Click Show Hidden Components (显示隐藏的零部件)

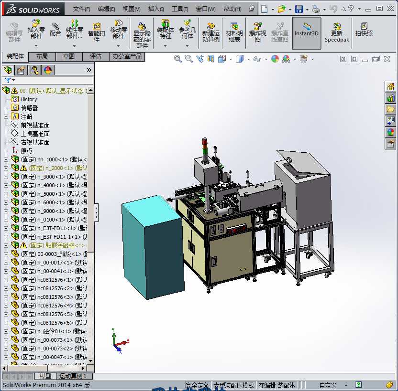142,35
